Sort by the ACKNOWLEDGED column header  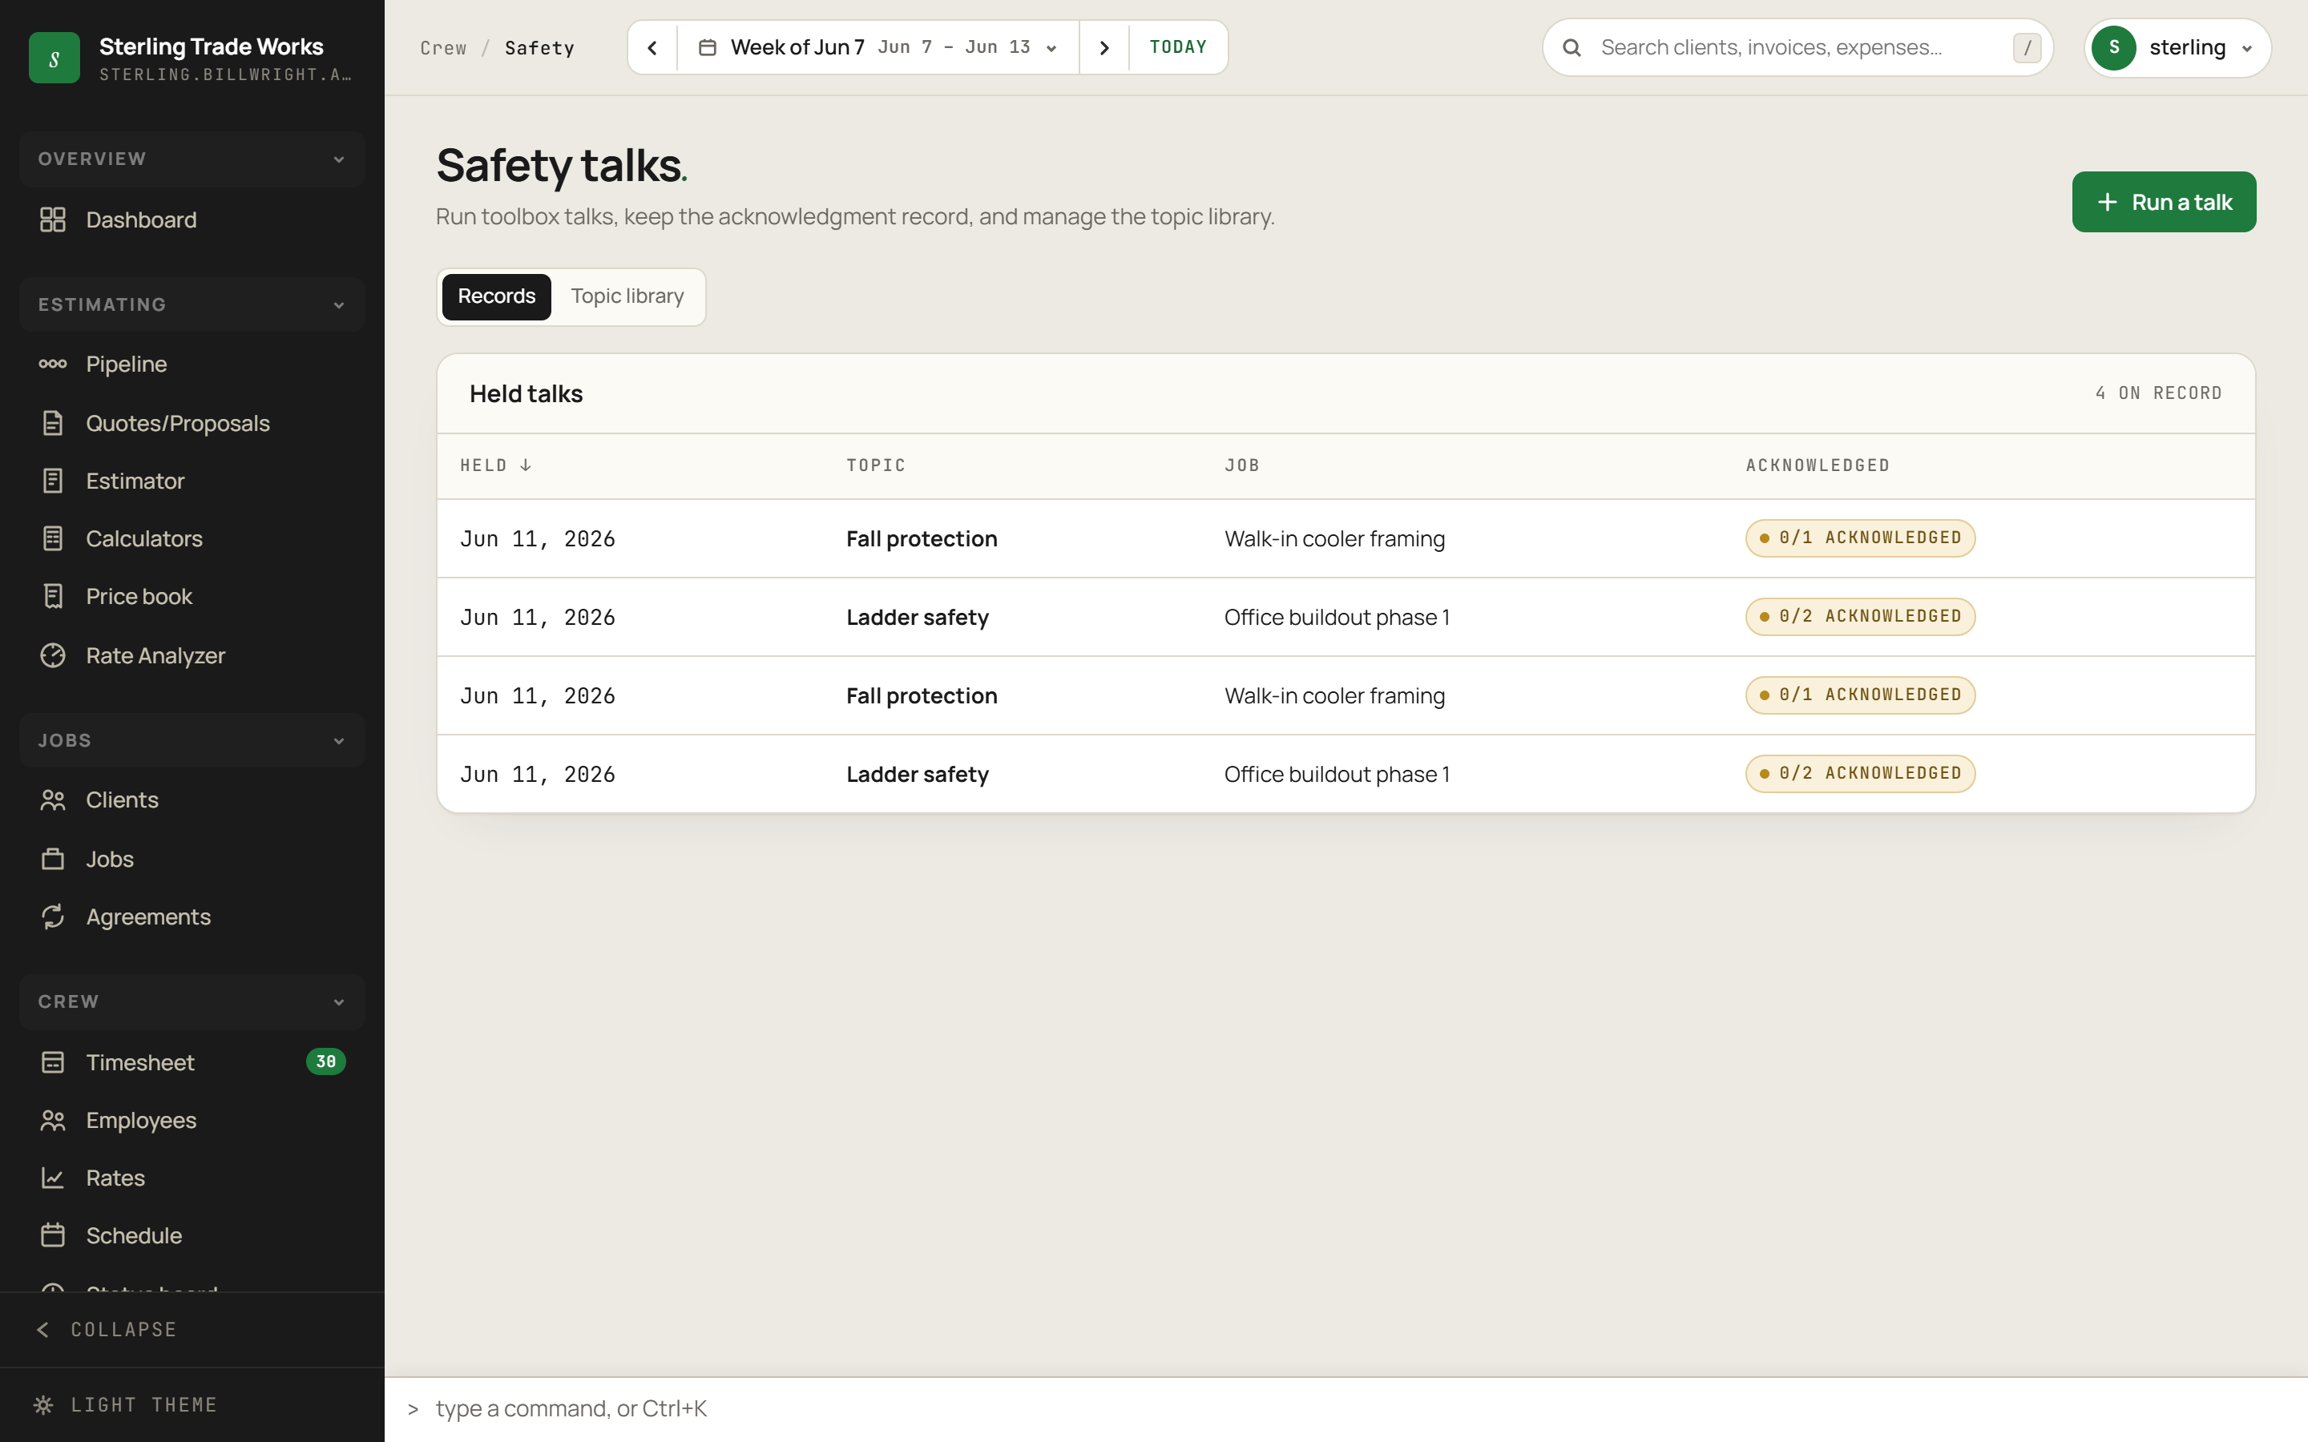pyautogui.click(x=1817, y=465)
